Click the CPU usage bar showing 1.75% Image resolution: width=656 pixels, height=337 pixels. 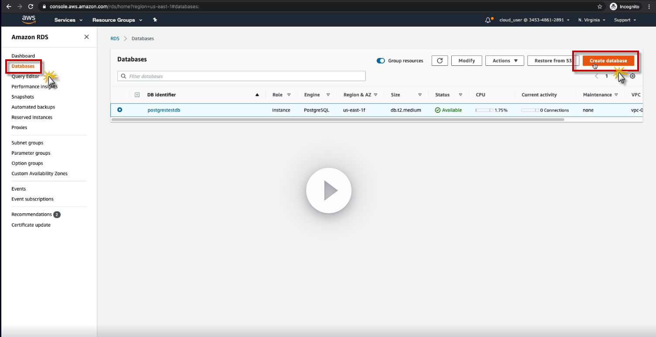click(484, 110)
